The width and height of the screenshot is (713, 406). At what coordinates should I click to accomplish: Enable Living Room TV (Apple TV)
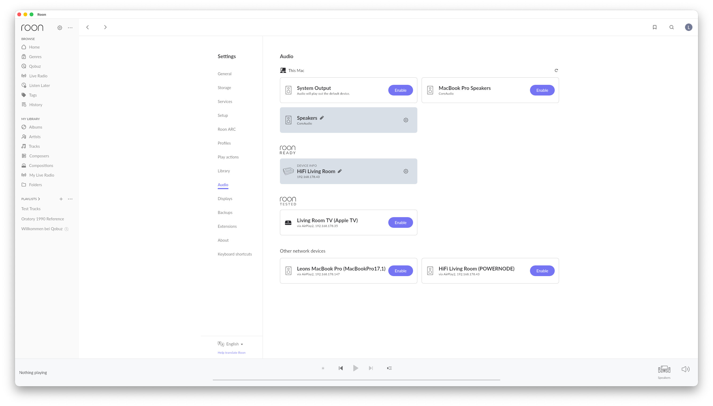[401, 222]
